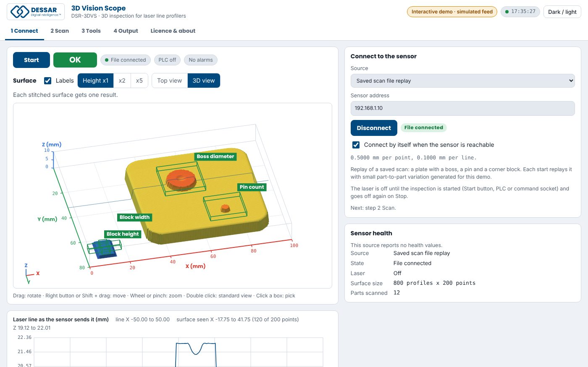Click the Sensor health heading
This screenshot has width=588, height=367.
pyautogui.click(x=371, y=233)
